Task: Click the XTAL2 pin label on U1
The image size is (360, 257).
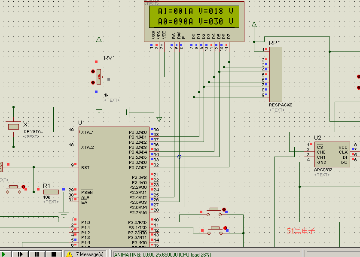Action: tap(88, 148)
